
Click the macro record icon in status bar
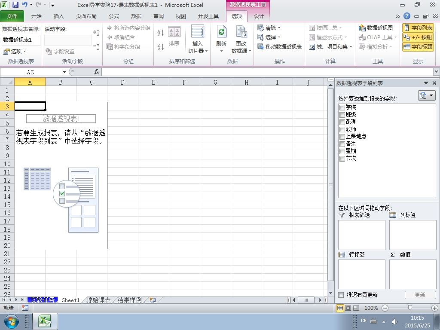point(25,308)
